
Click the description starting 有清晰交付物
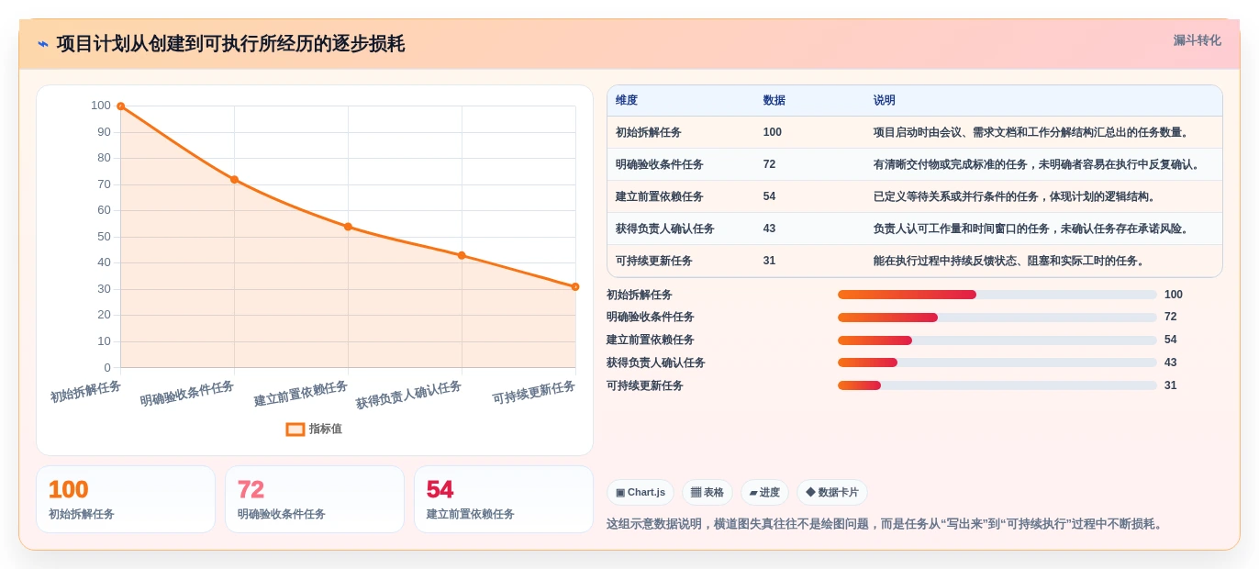point(1038,164)
